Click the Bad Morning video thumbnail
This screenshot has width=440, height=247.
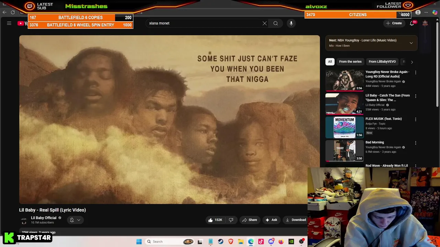click(x=344, y=151)
